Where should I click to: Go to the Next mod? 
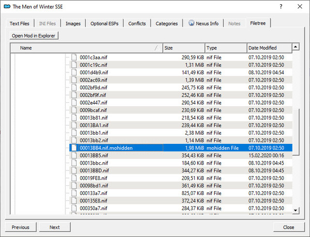(x=55, y=227)
